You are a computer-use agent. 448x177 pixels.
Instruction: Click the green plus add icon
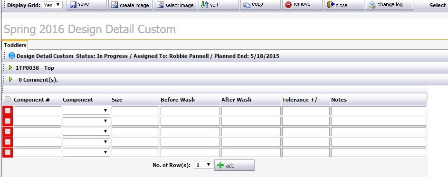[x=220, y=165]
